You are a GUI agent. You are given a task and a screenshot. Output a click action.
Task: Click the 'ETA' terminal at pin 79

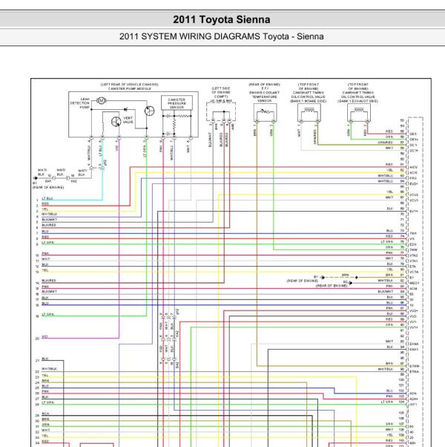pyautogui.click(x=413, y=267)
